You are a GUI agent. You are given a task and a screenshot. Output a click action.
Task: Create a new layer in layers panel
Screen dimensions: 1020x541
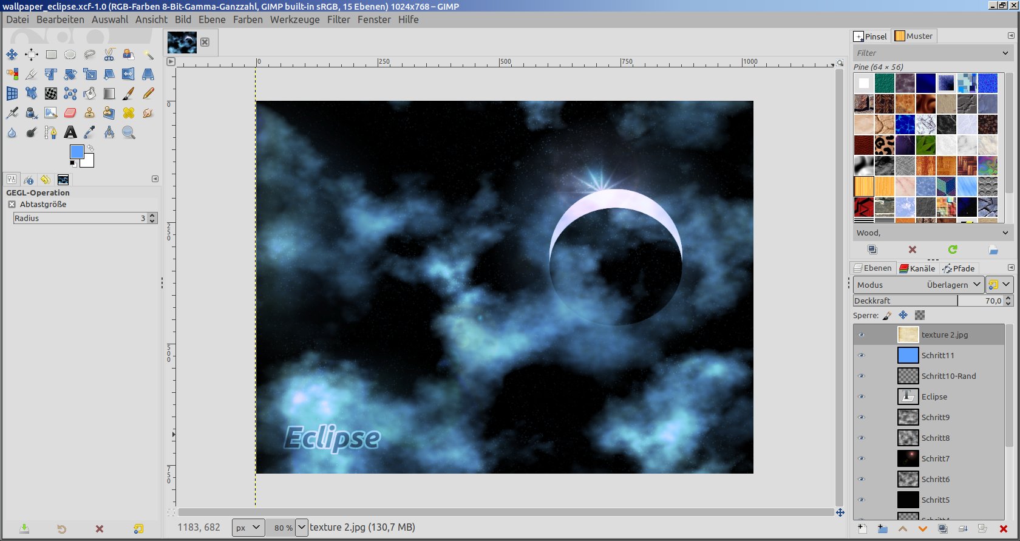pyautogui.click(x=862, y=529)
